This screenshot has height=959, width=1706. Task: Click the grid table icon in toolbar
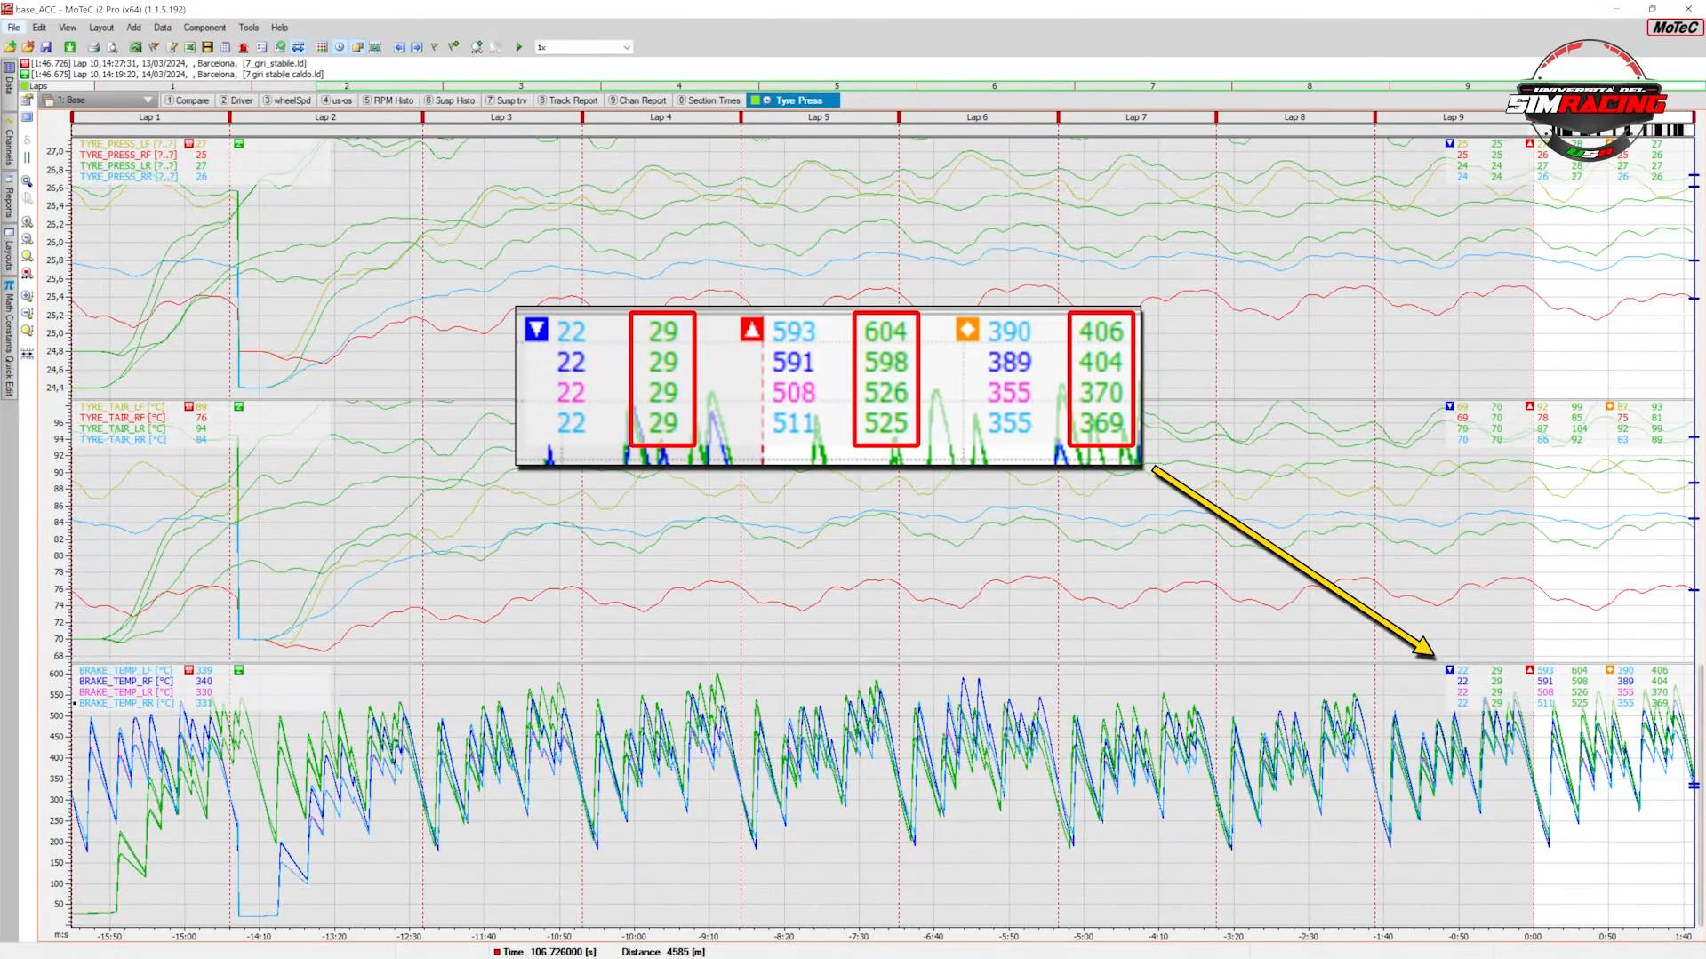coord(322,47)
